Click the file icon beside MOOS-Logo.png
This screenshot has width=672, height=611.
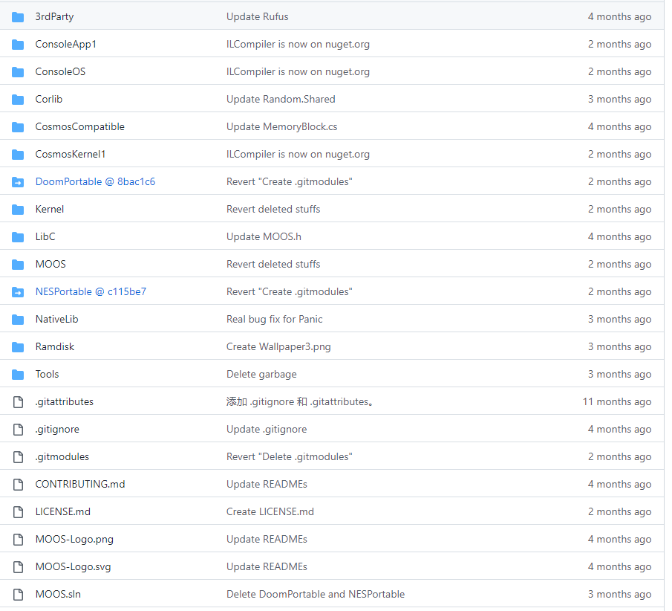(18, 540)
